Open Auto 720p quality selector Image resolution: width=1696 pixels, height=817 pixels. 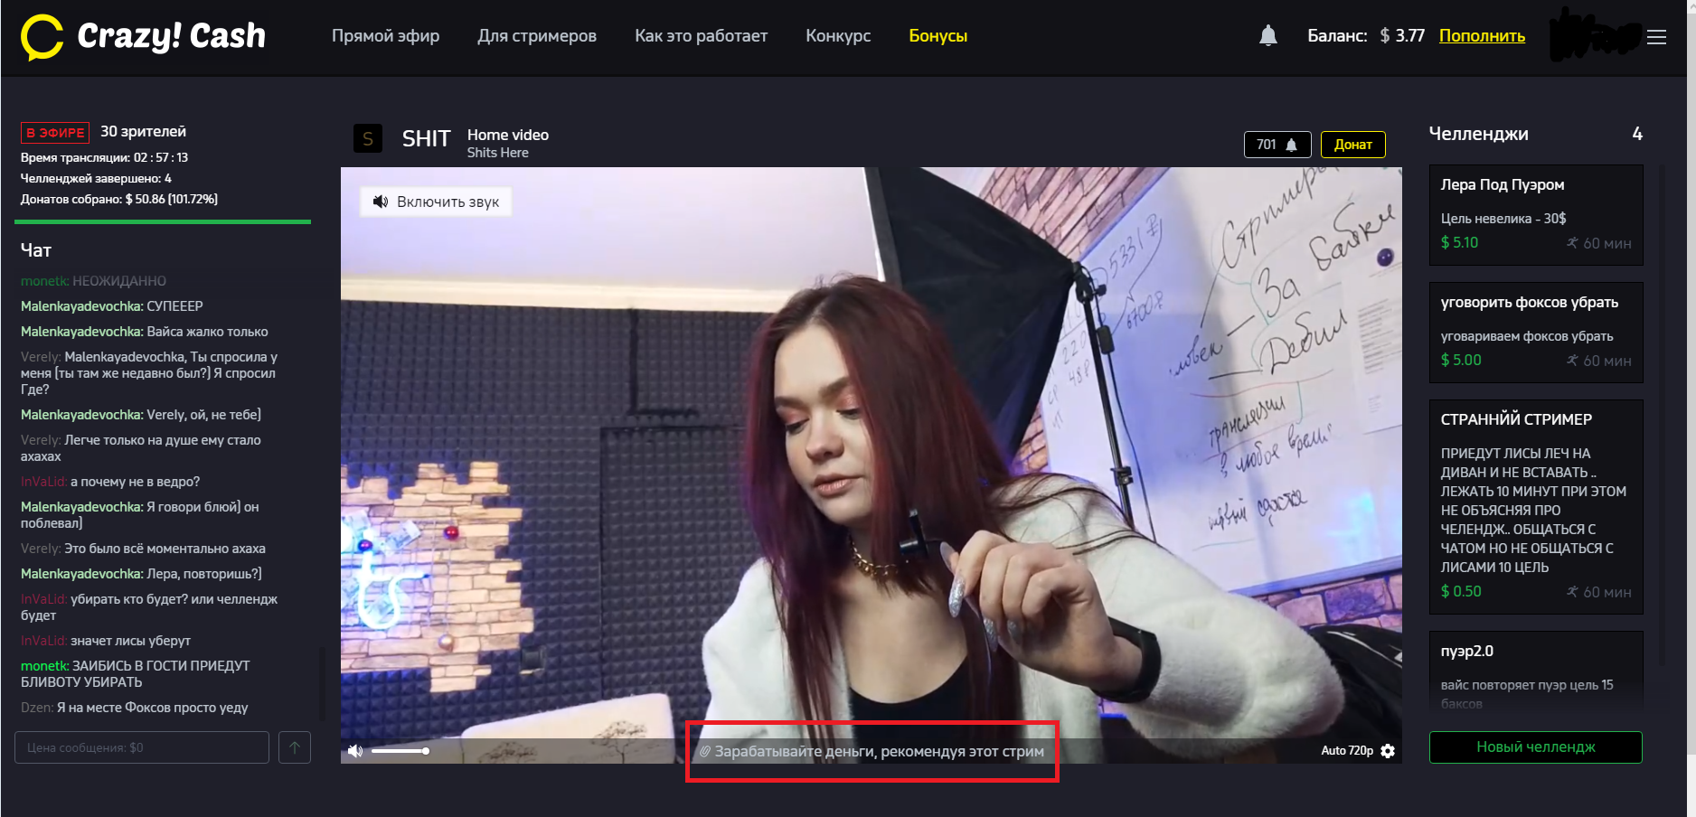click(x=1346, y=751)
